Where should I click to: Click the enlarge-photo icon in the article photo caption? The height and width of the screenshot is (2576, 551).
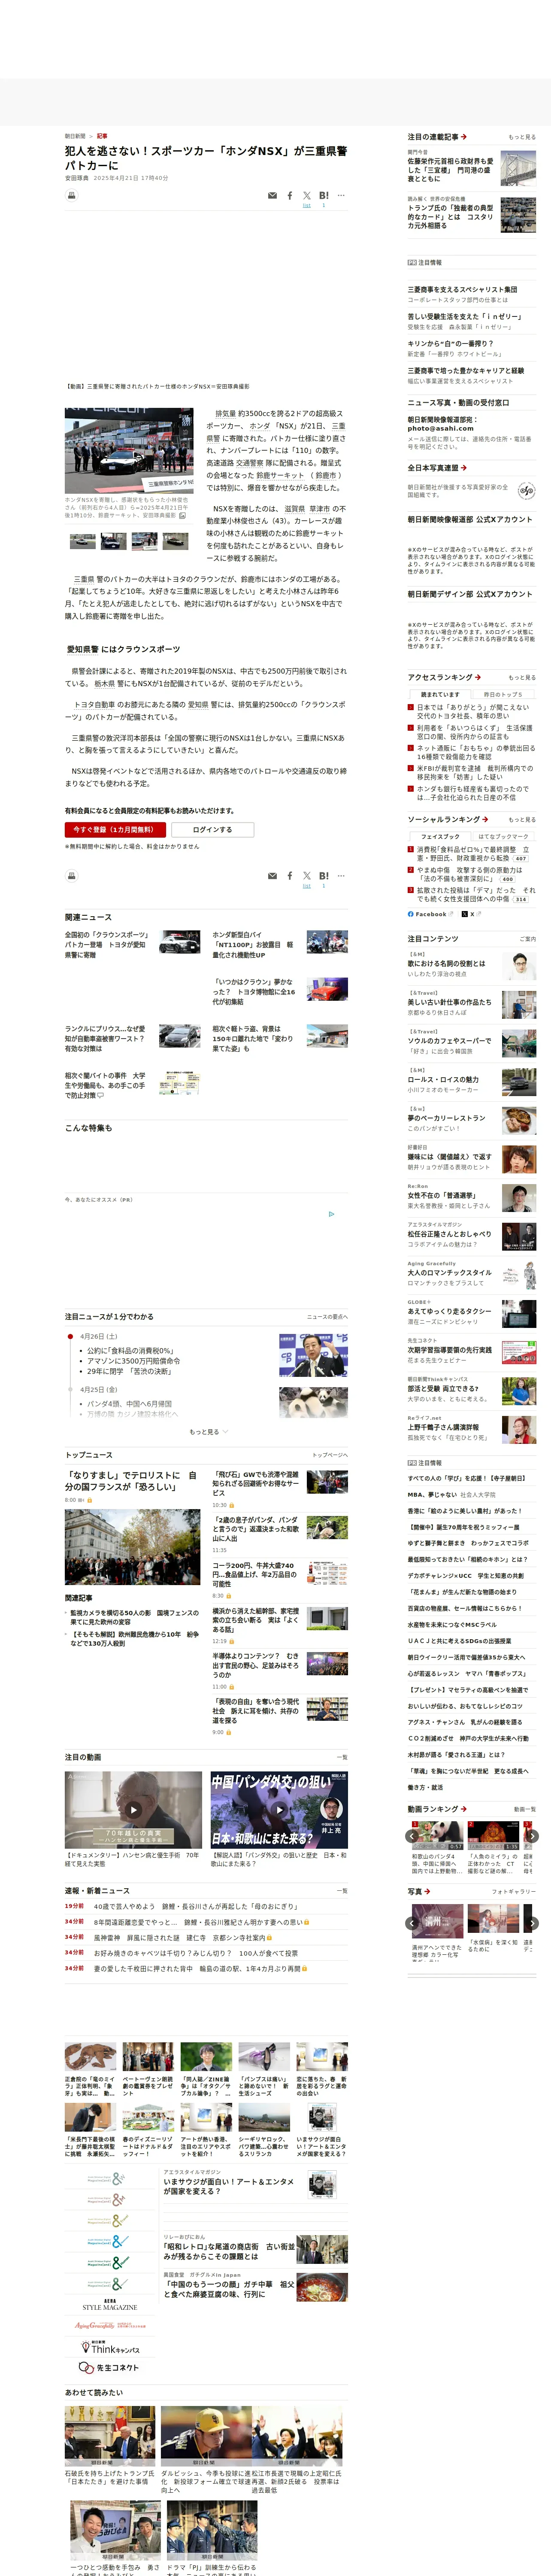(x=182, y=516)
